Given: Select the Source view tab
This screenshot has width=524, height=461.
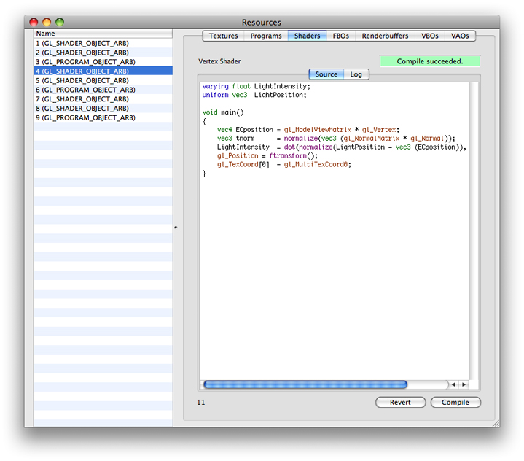Looking at the screenshot, I should (x=326, y=74).
